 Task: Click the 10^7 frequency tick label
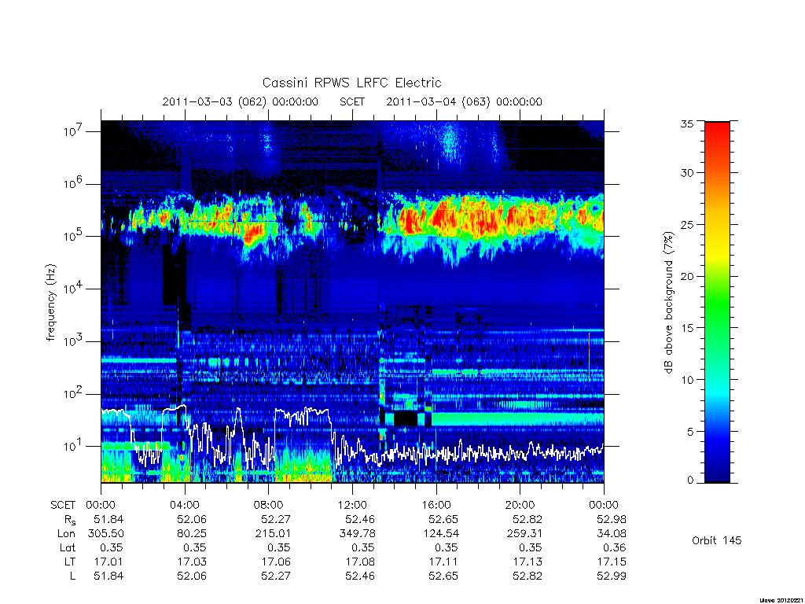73,131
